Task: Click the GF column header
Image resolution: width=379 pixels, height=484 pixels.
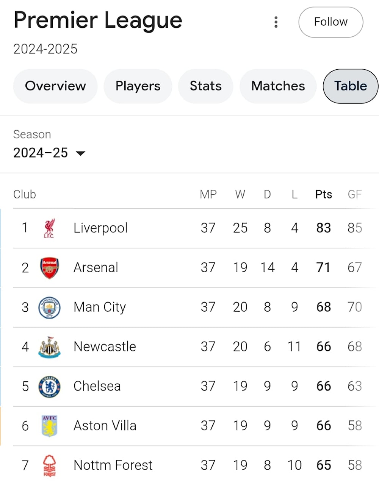Action: (355, 194)
